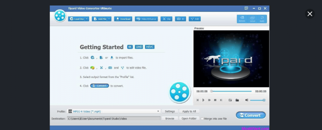
Task: Mute audio with the speaker icon
Action: 247,100
